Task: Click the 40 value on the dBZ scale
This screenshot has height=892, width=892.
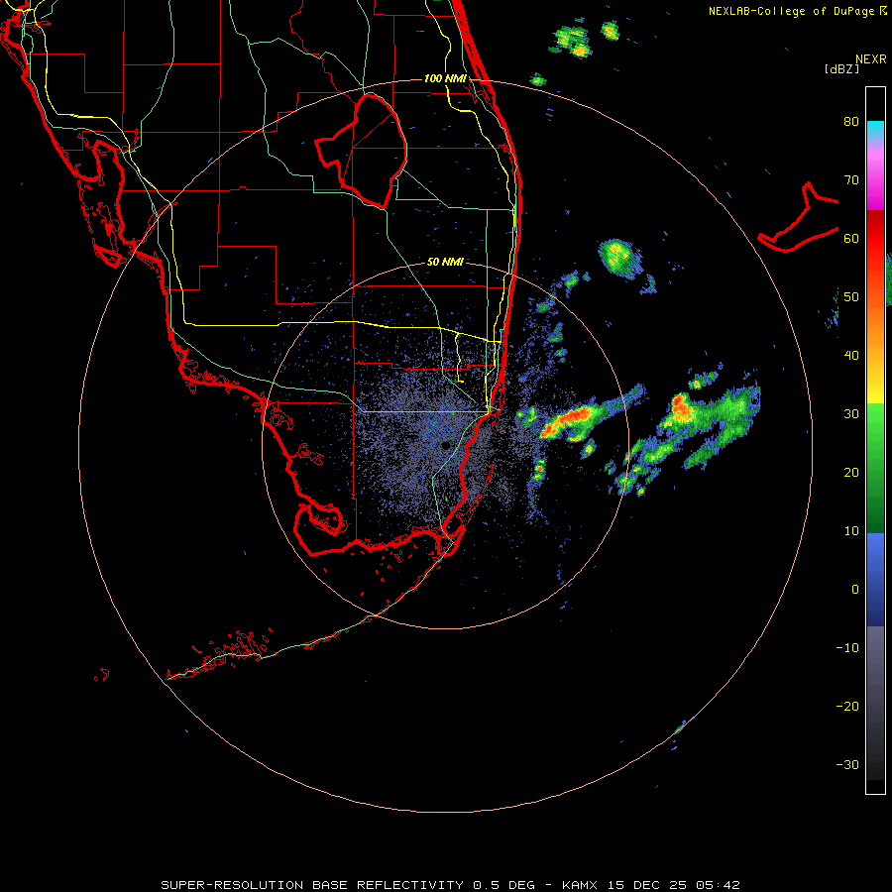Action: point(851,356)
